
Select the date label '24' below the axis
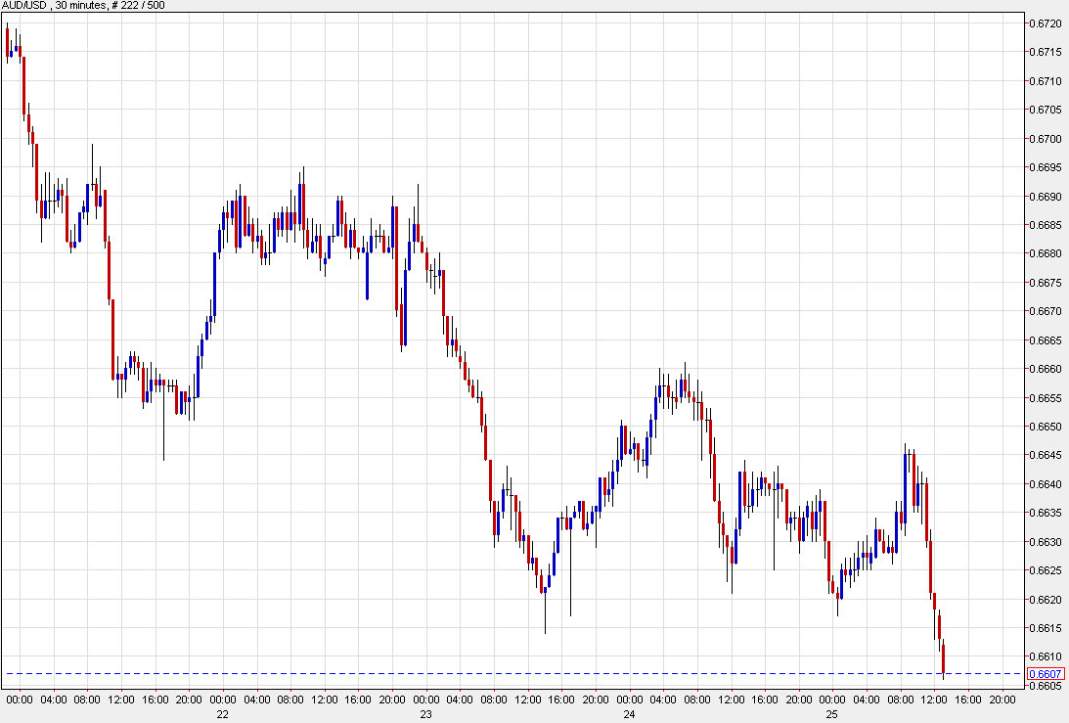click(x=629, y=714)
